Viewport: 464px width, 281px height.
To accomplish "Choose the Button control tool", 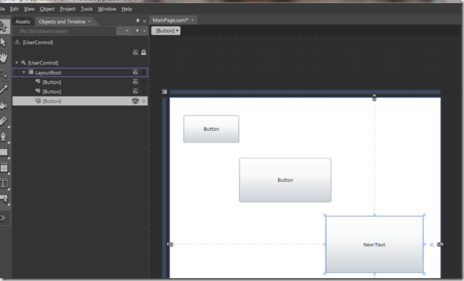I will [x=4, y=199].
